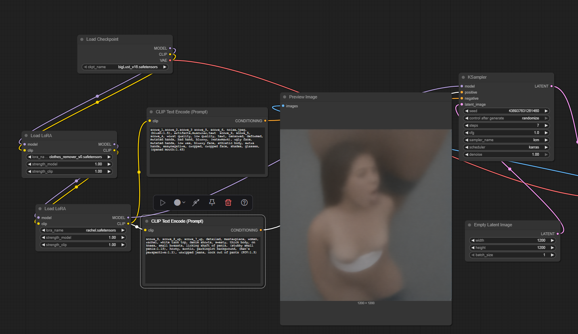Click the bypass icon in the node toolbar

click(x=196, y=202)
